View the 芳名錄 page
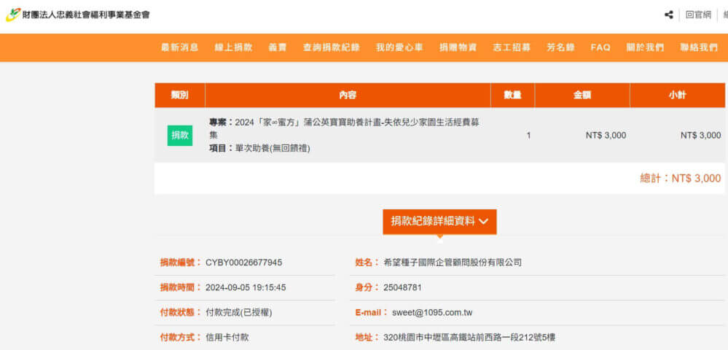728x350 pixels. click(560, 47)
